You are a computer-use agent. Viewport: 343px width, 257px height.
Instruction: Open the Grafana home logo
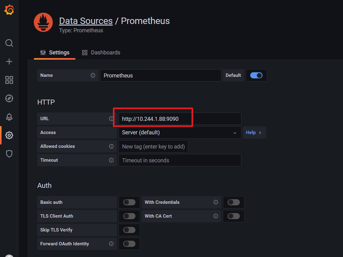coord(9,10)
